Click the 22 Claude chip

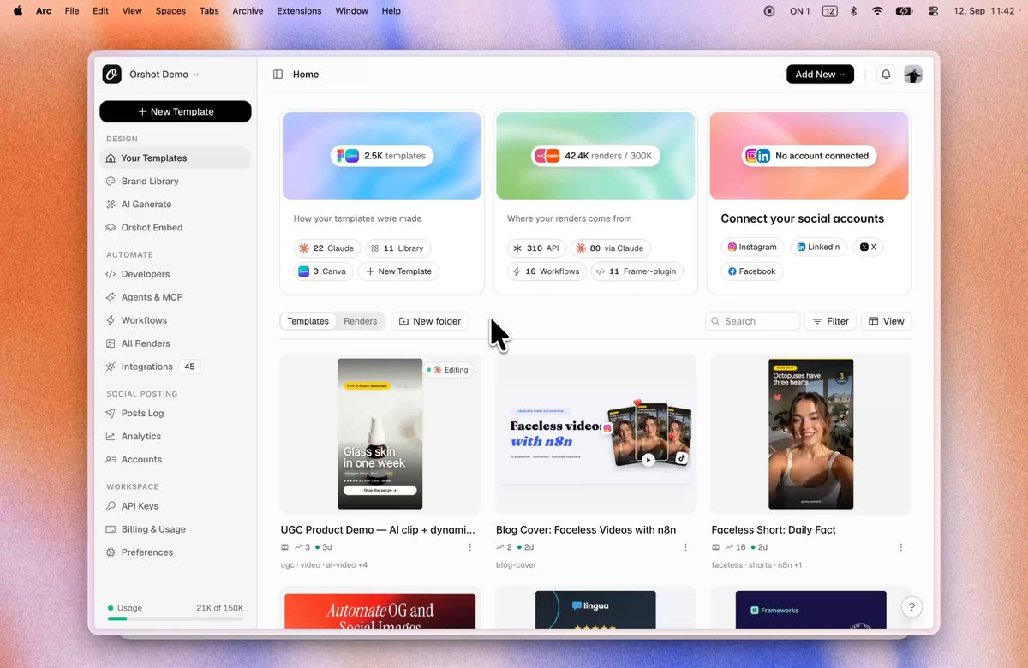click(x=326, y=248)
